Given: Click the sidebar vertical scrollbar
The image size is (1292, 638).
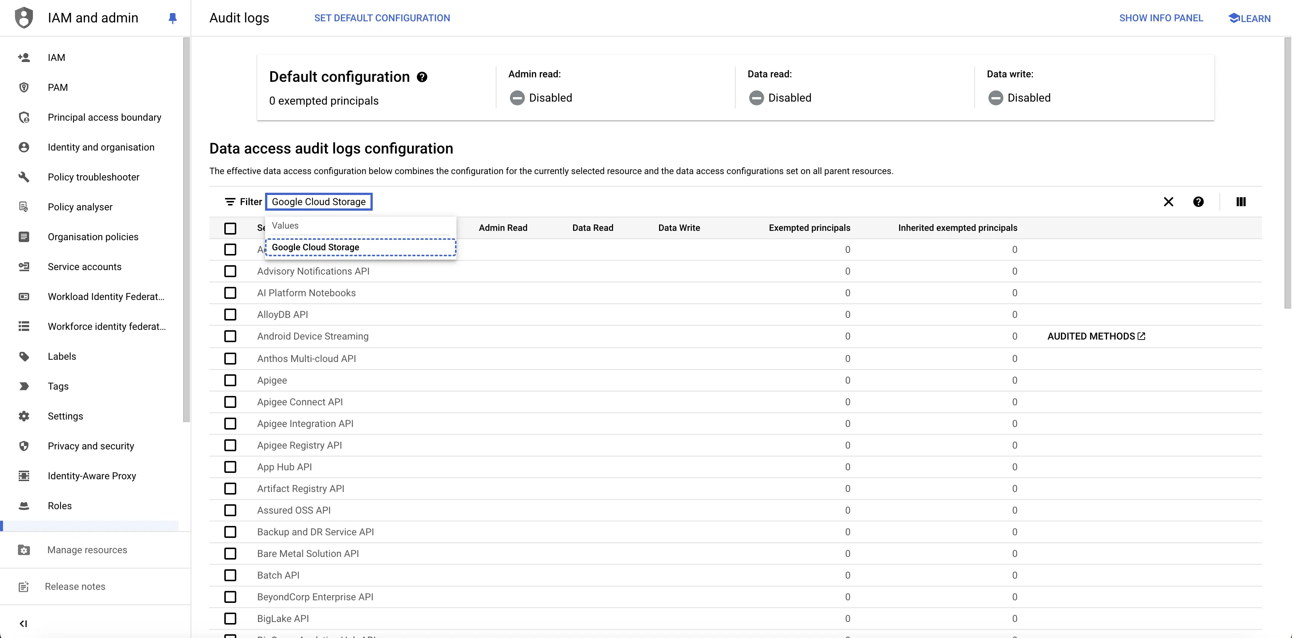Looking at the screenshot, I should (x=187, y=230).
